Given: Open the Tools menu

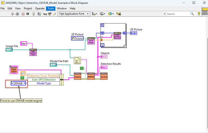Looking at the screenshot, I should tap(51, 8).
